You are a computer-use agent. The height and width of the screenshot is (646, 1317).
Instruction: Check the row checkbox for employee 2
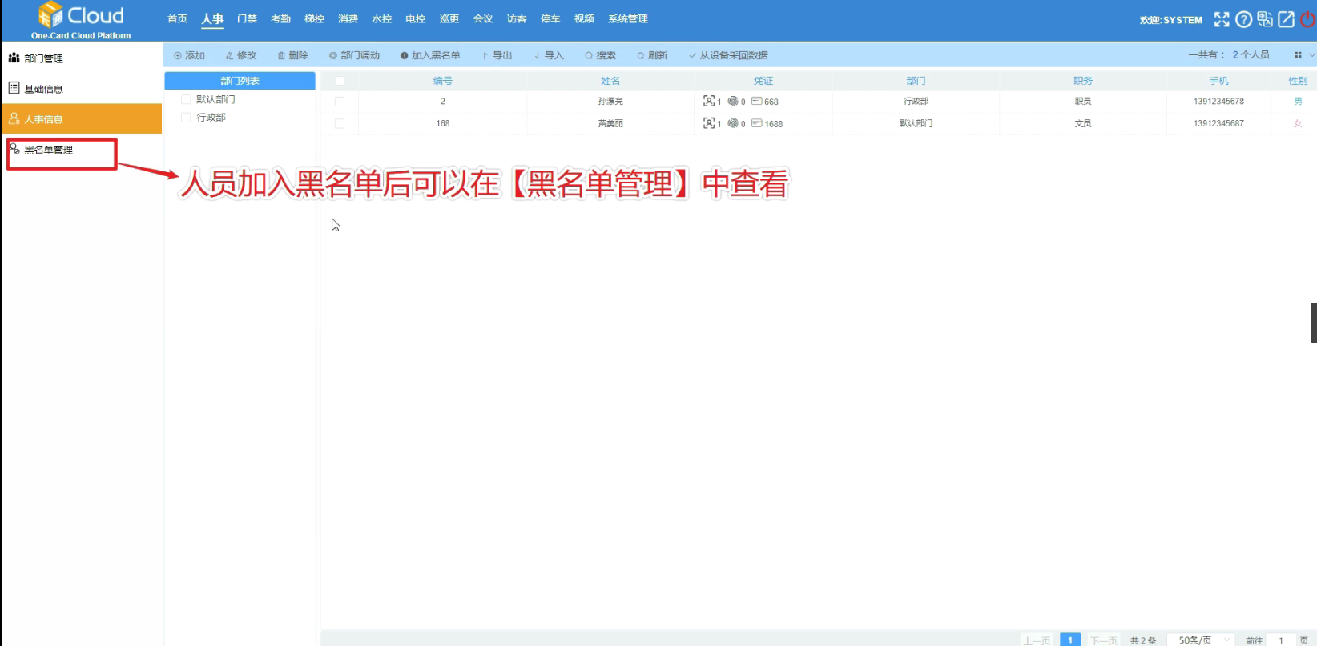click(340, 102)
